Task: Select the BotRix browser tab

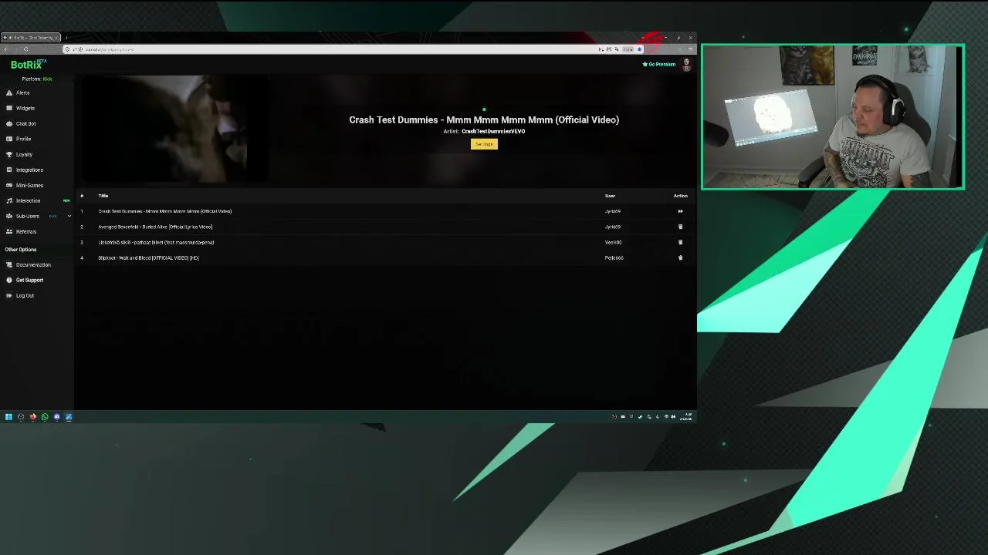Action: click(30, 37)
